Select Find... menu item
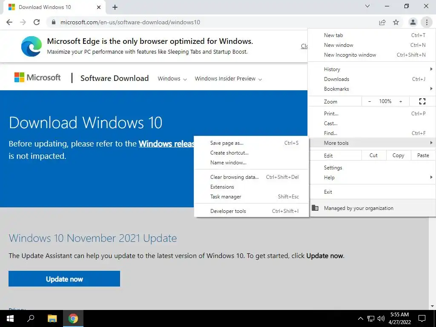This screenshot has width=436, height=327. point(372,133)
